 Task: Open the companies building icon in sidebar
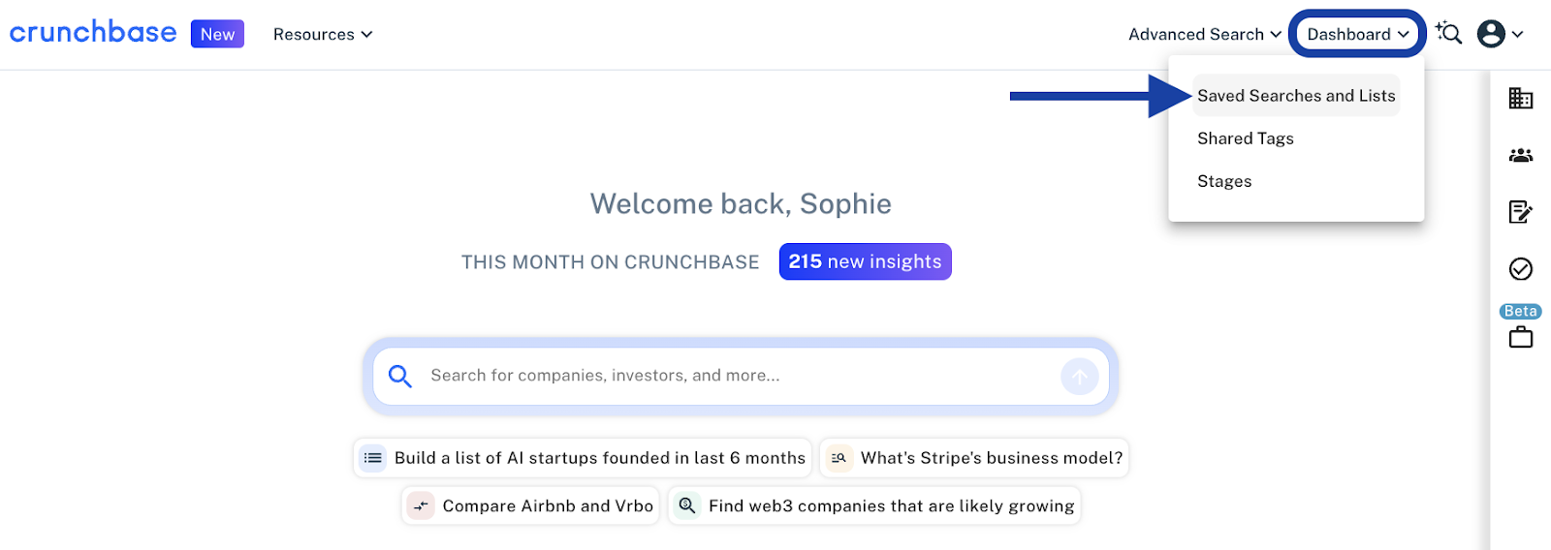pyautogui.click(x=1520, y=98)
